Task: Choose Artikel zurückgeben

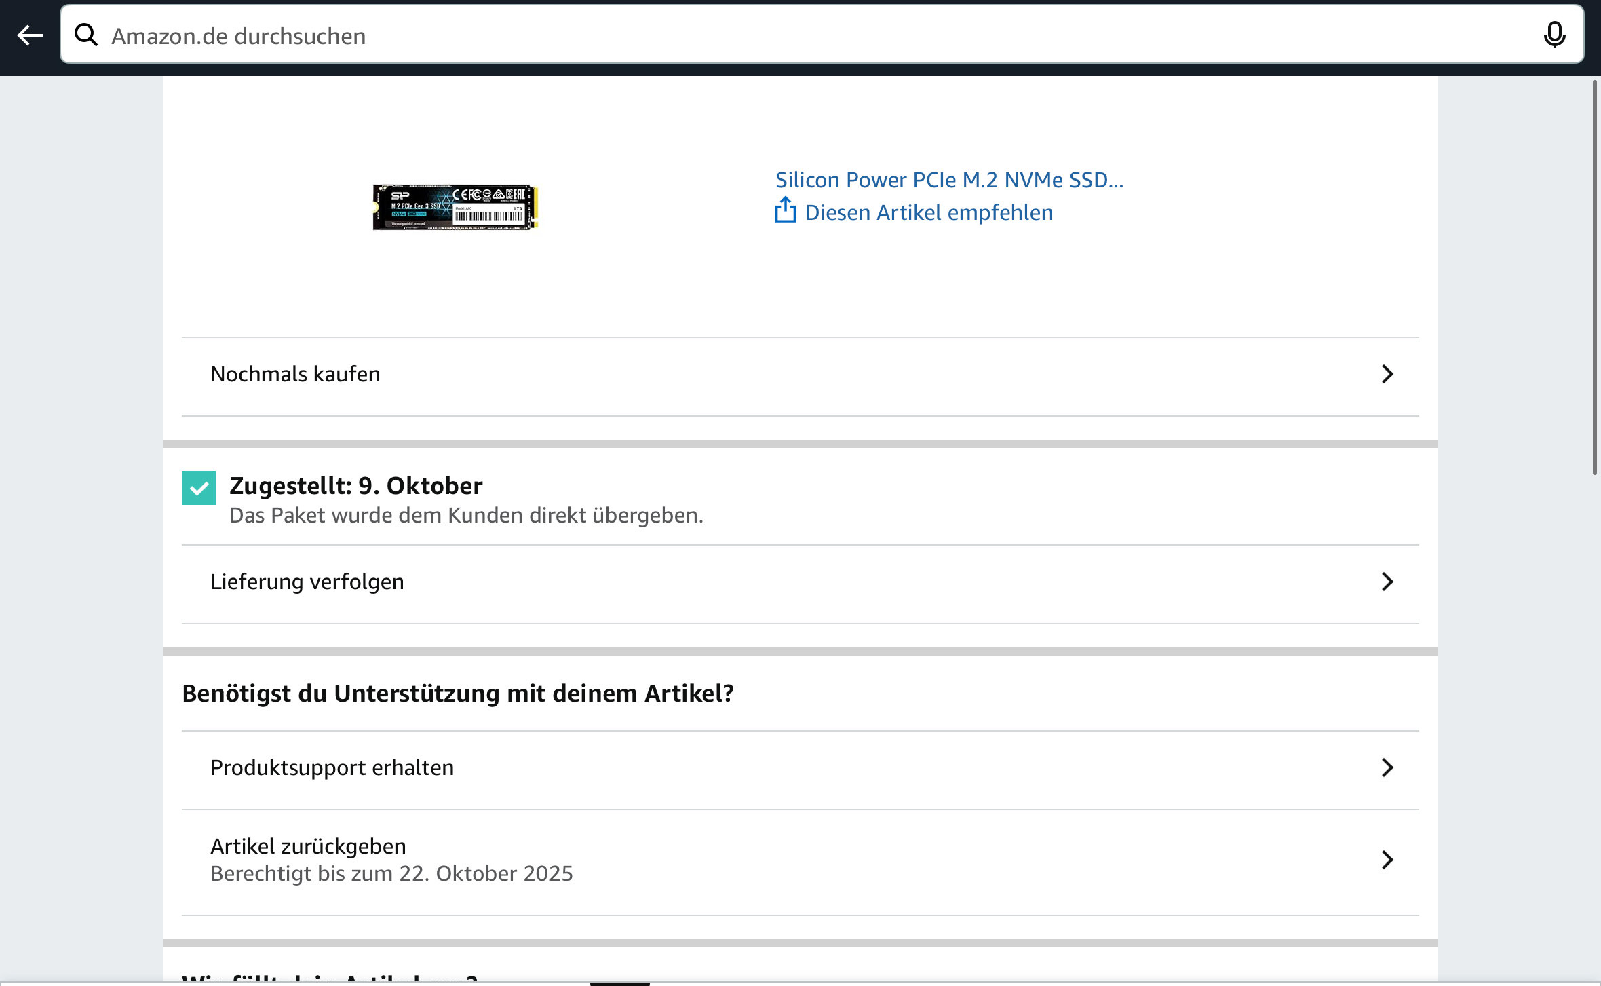Action: coord(309,846)
